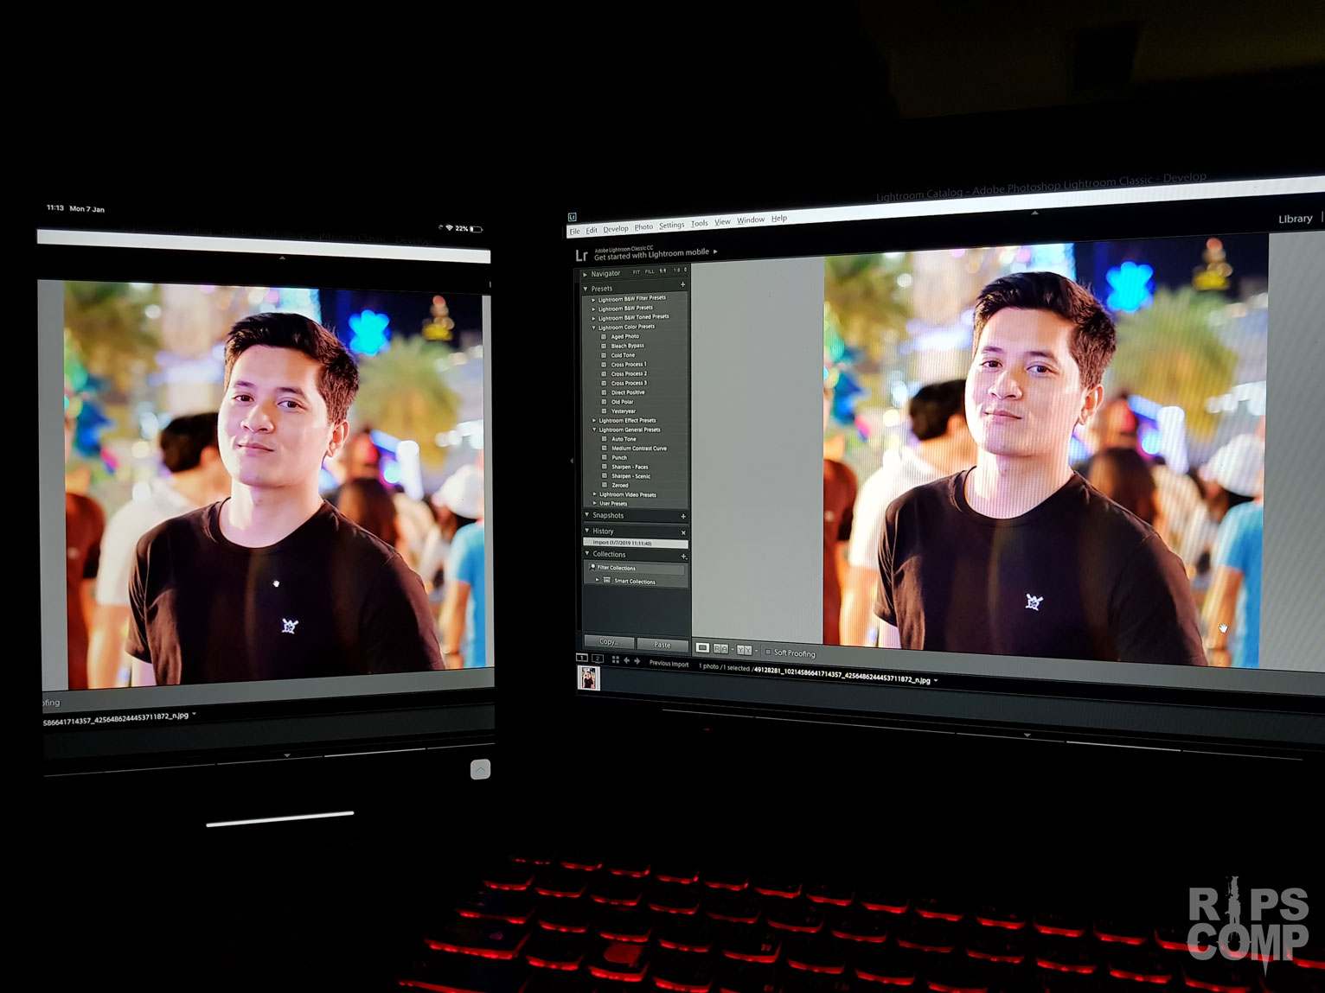The image size is (1325, 993).
Task: Open the second window button labeled 2
Action: click(597, 659)
